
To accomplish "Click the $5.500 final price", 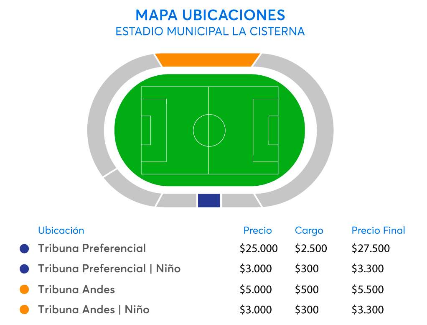I will 368,289.
